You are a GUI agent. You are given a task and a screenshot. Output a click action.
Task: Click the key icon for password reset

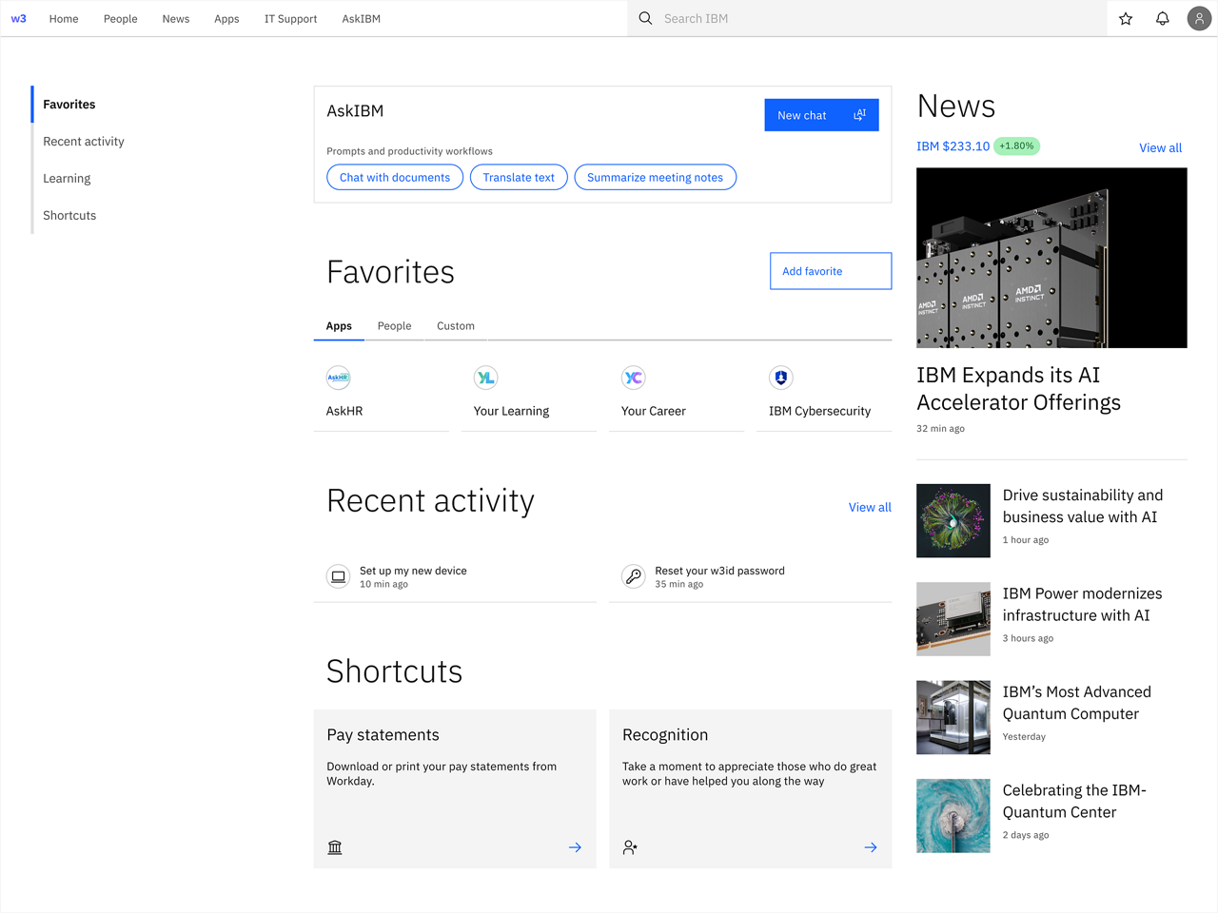coord(633,576)
